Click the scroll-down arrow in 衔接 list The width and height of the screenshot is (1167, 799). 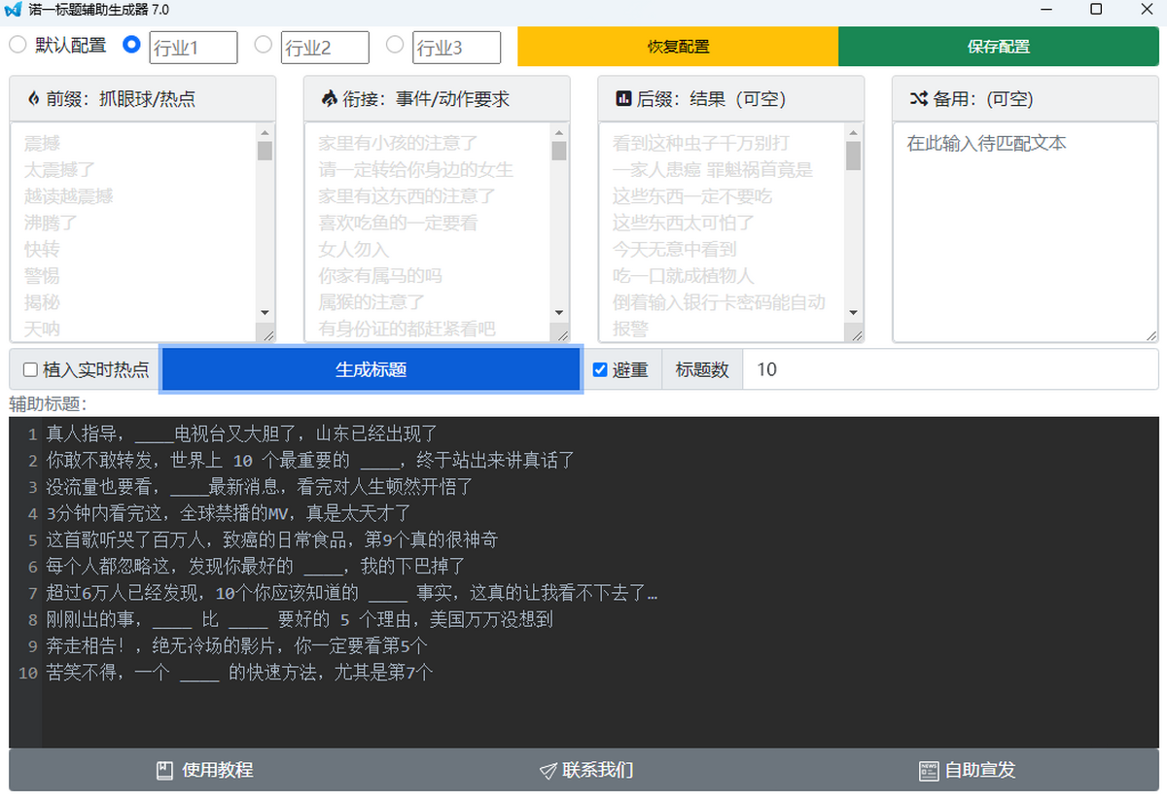[x=559, y=312]
